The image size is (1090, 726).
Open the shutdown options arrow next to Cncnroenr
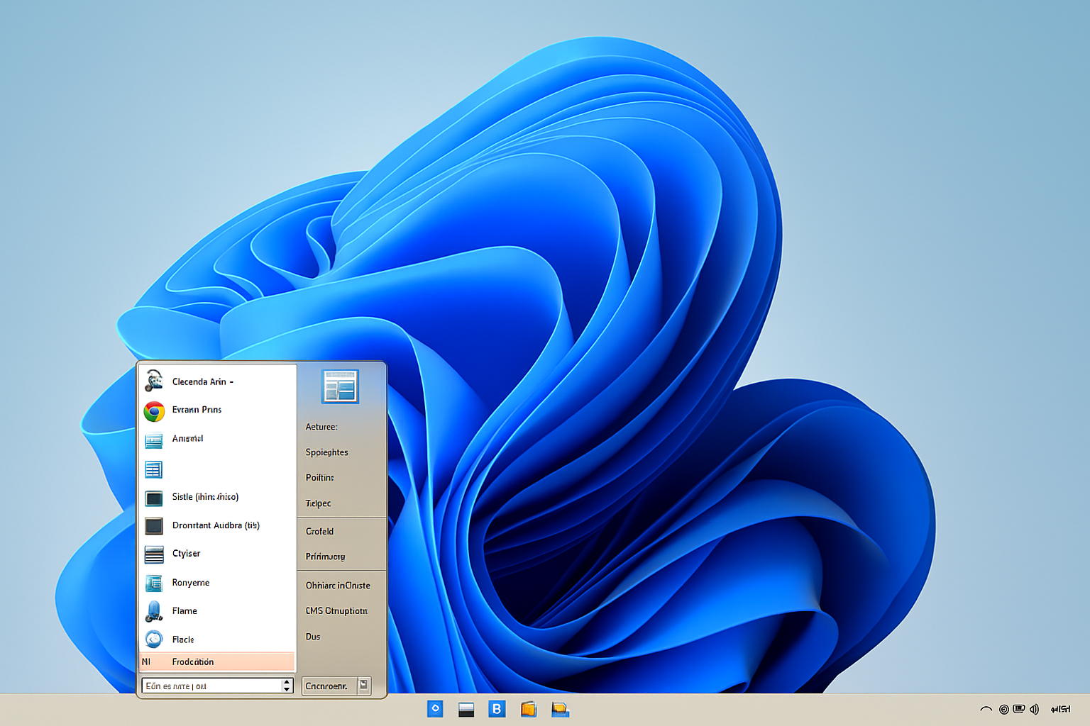(x=363, y=685)
